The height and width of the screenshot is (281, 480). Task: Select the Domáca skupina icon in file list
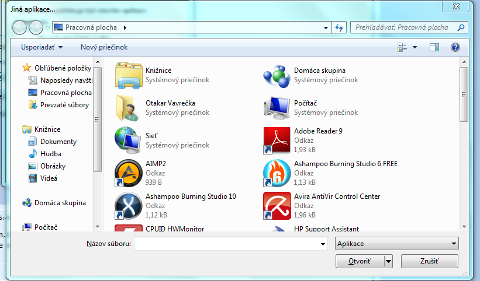pos(277,76)
